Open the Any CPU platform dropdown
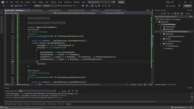The image size is (194, 109). [50, 6]
